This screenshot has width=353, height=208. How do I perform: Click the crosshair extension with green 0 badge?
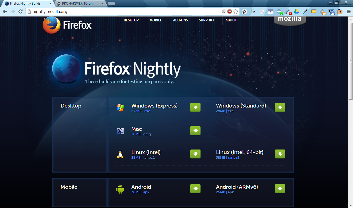click(x=279, y=12)
